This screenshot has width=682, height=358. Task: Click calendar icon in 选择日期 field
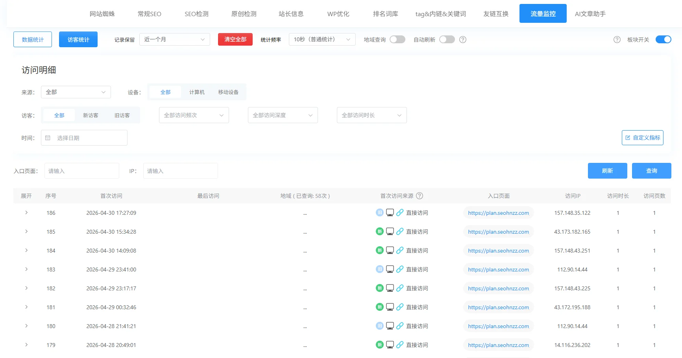[48, 138]
